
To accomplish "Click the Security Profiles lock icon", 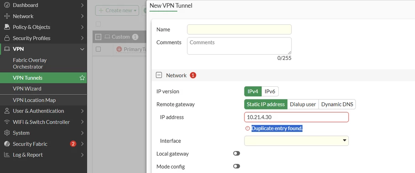I will [x=7, y=38].
